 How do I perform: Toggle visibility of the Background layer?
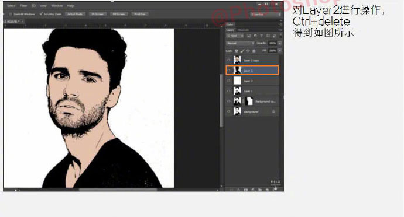click(228, 111)
